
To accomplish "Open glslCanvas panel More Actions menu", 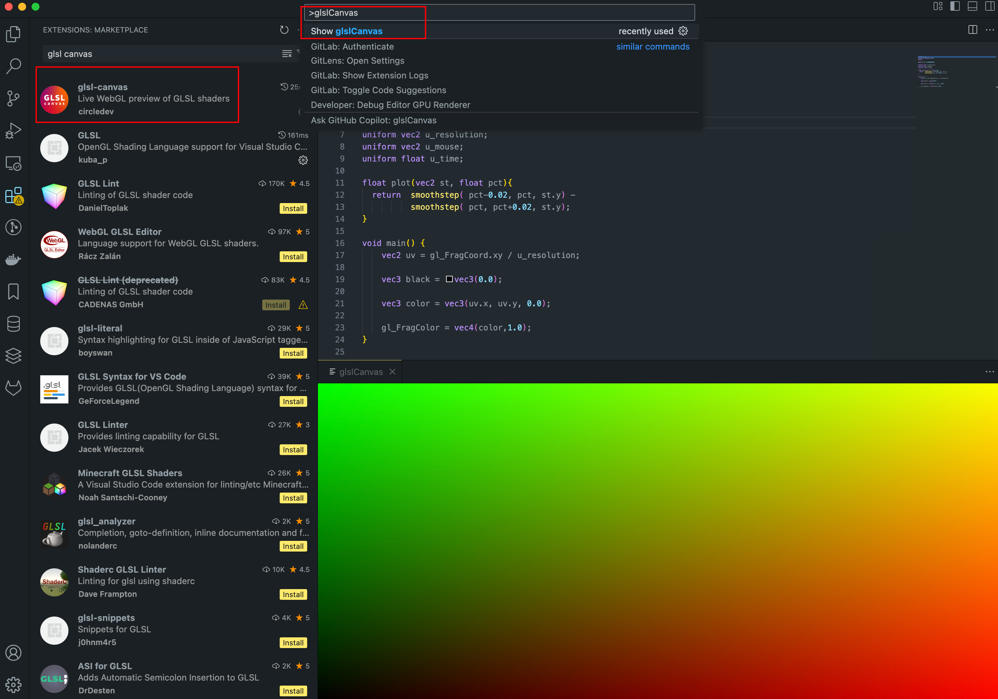I will 990,371.
